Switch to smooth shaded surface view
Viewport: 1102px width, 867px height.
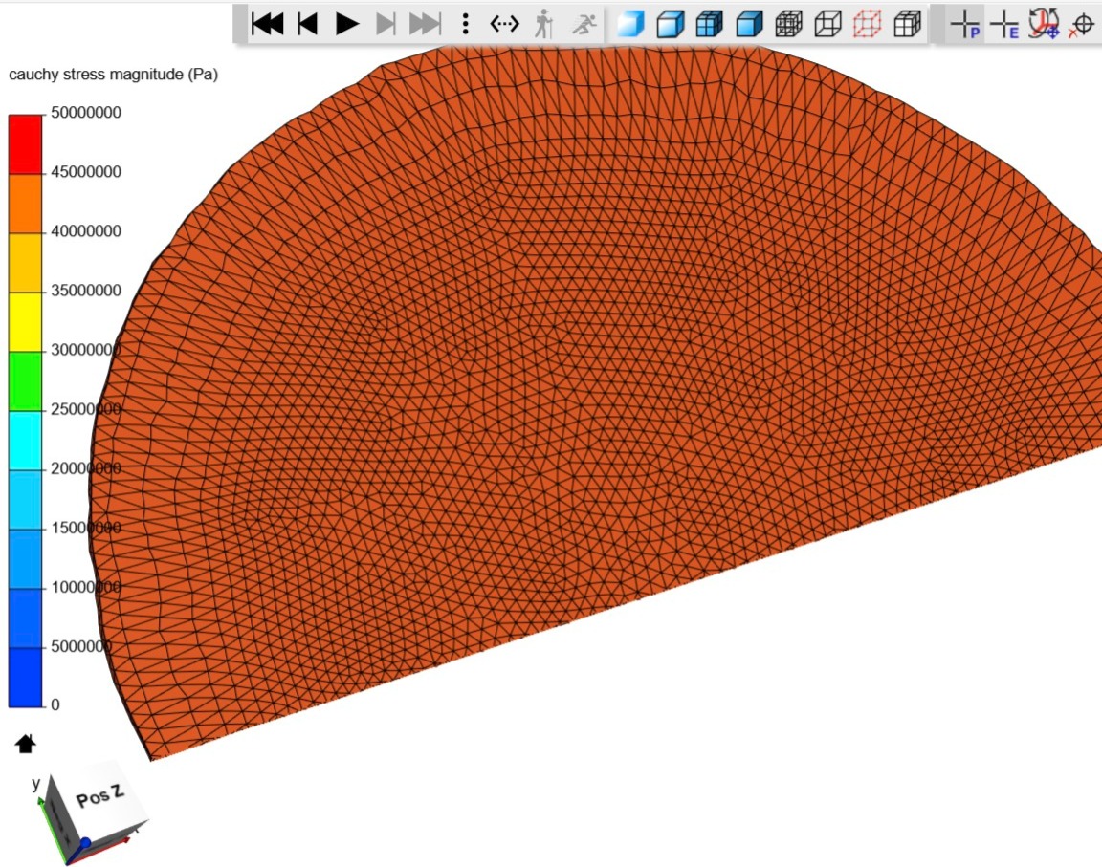point(630,24)
